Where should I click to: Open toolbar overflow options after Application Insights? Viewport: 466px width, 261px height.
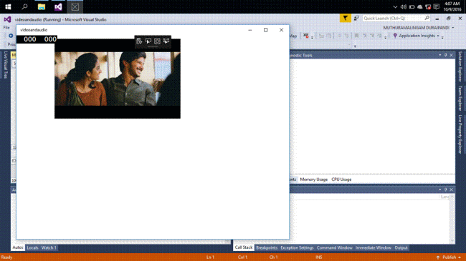click(x=442, y=37)
